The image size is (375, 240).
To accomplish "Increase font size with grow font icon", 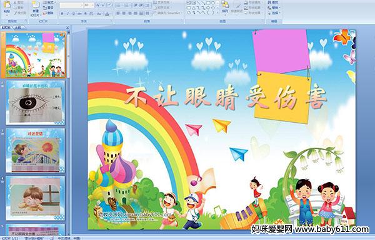I will pyautogui.click(x=98, y=5).
